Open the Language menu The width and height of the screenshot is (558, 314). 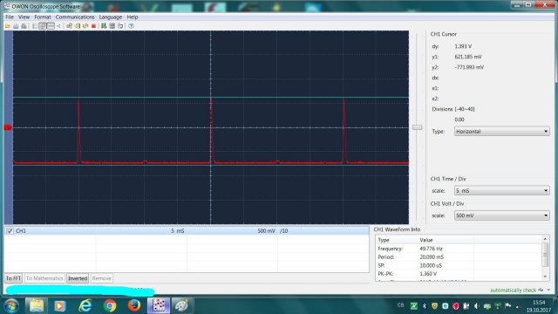click(111, 17)
